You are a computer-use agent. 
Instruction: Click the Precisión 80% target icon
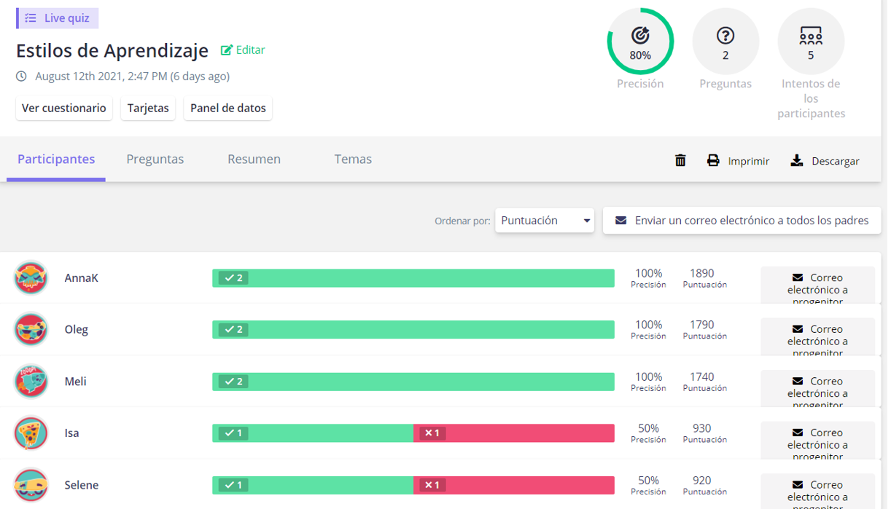click(x=640, y=35)
